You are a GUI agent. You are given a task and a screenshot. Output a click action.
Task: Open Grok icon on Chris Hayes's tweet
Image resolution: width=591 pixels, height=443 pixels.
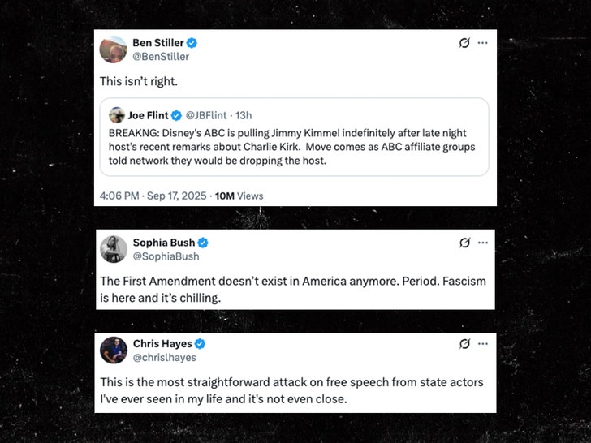(x=464, y=344)
